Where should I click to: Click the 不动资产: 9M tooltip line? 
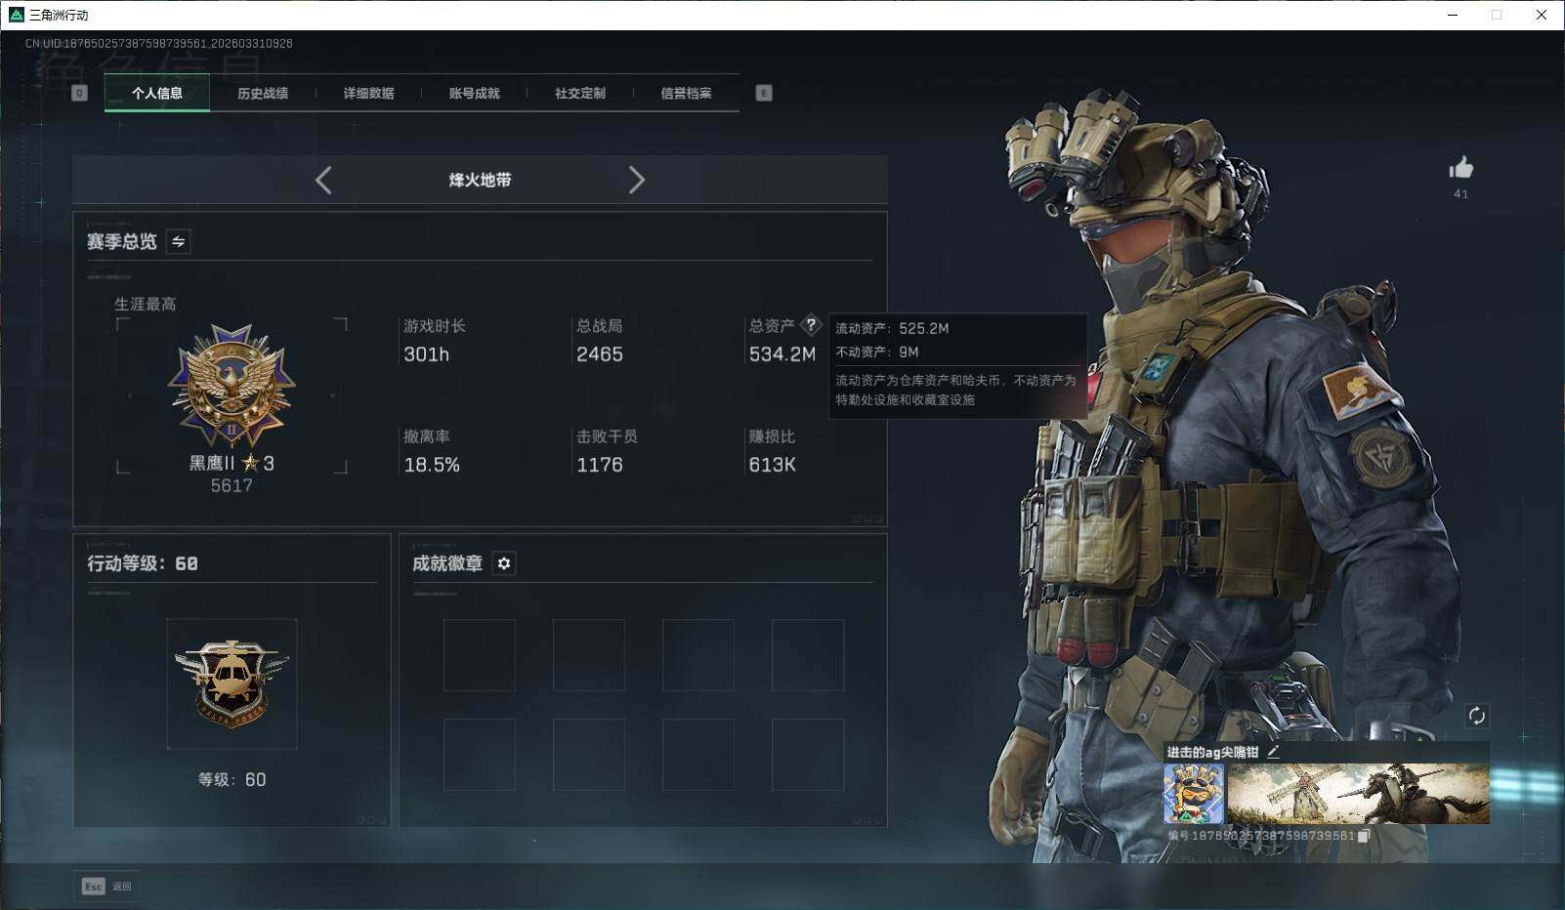tap(877, 352)
